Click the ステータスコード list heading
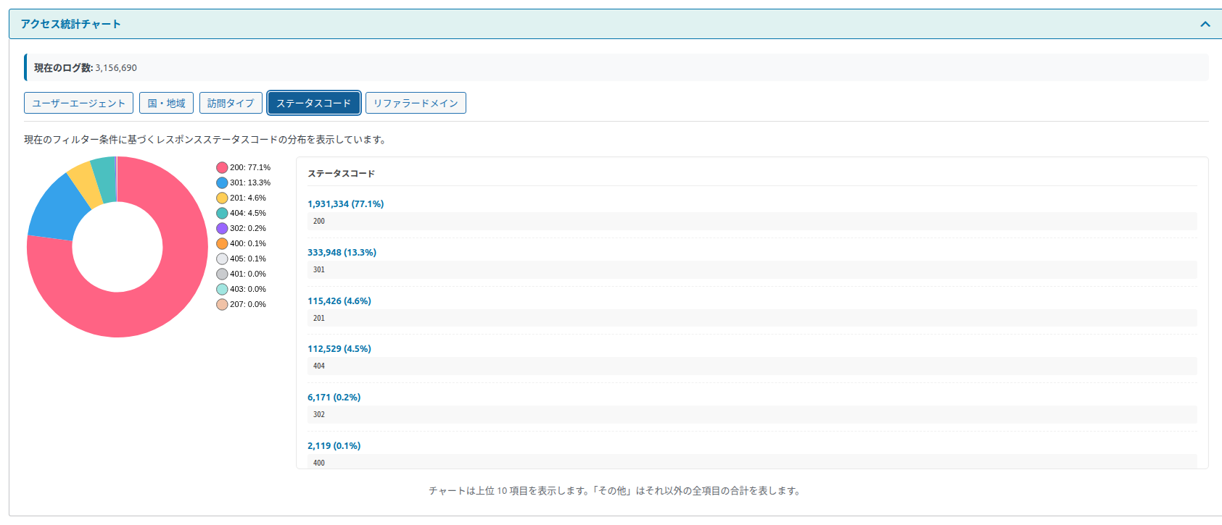 point(341,174)
